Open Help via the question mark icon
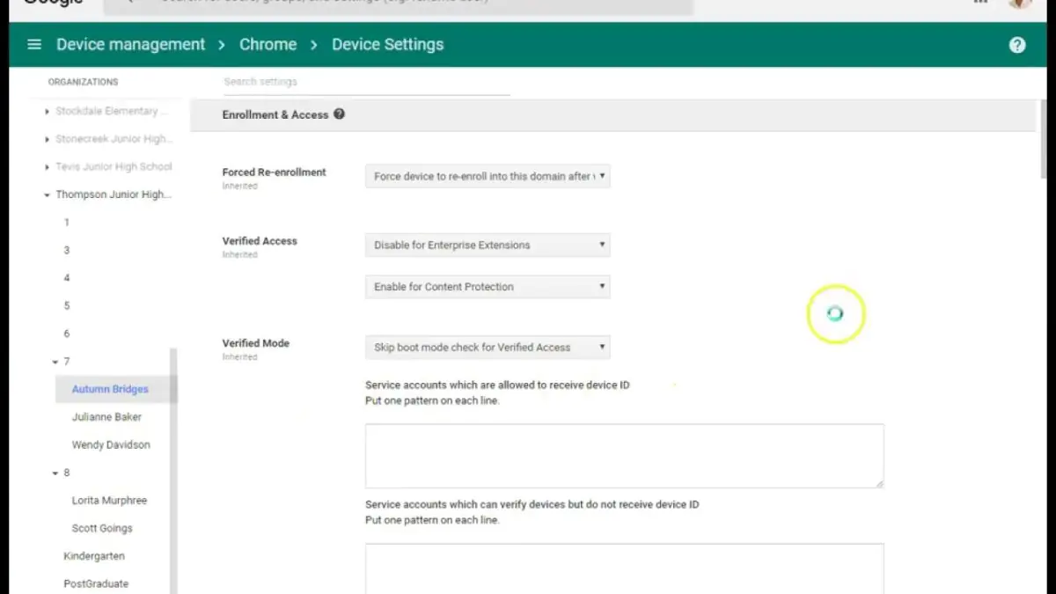The image size is (1056, 594). point(1017,44)
